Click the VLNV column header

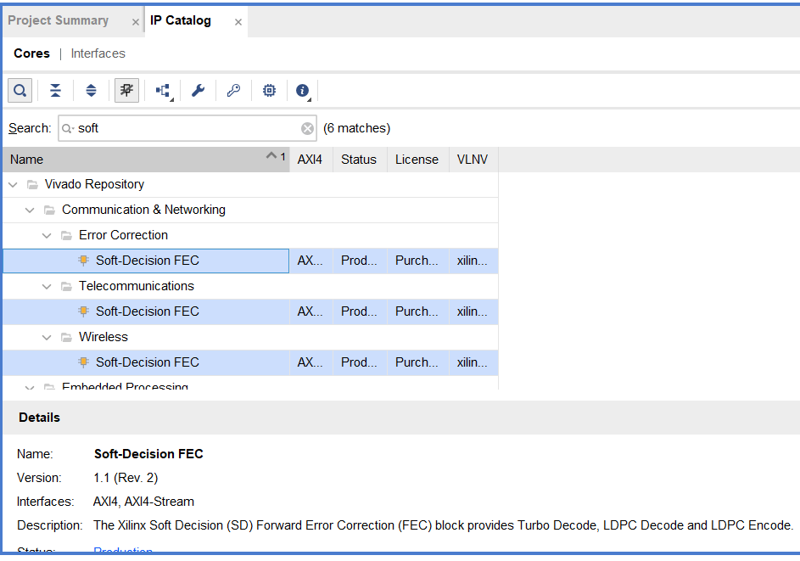(x=473, y=160)
